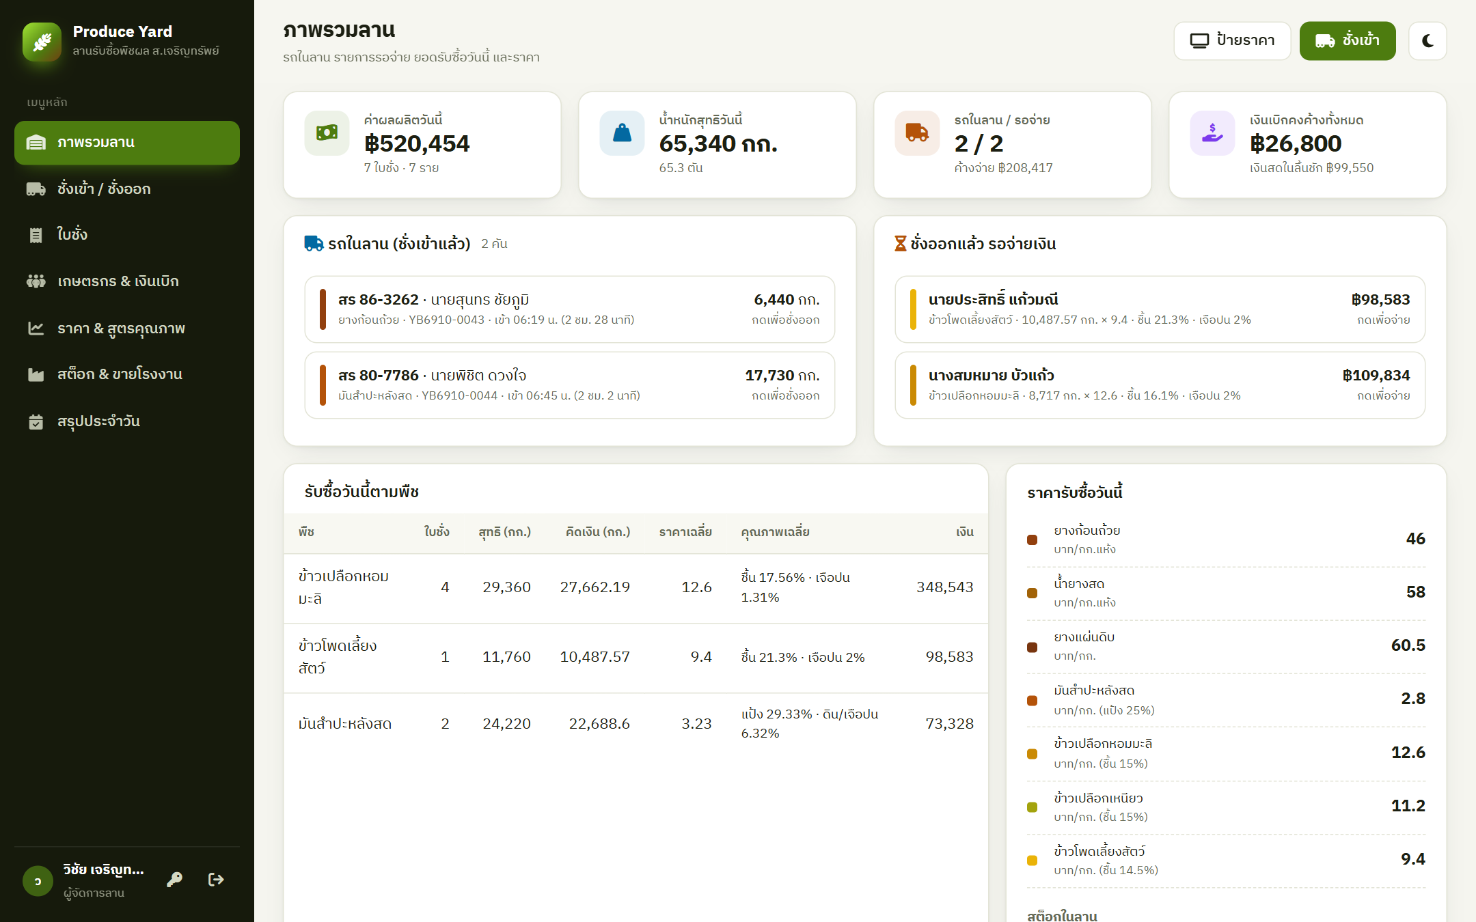The width and height of the screenshot is (1476, 922).
Task: Click the calendar icon on สรุปประจำวัน
Action: (36, 422)
